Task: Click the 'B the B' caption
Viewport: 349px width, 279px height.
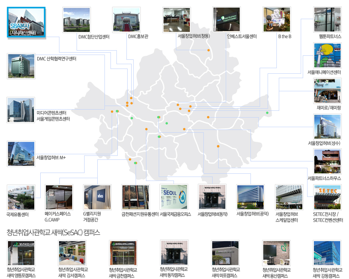Action: click(x=285, y=37)
